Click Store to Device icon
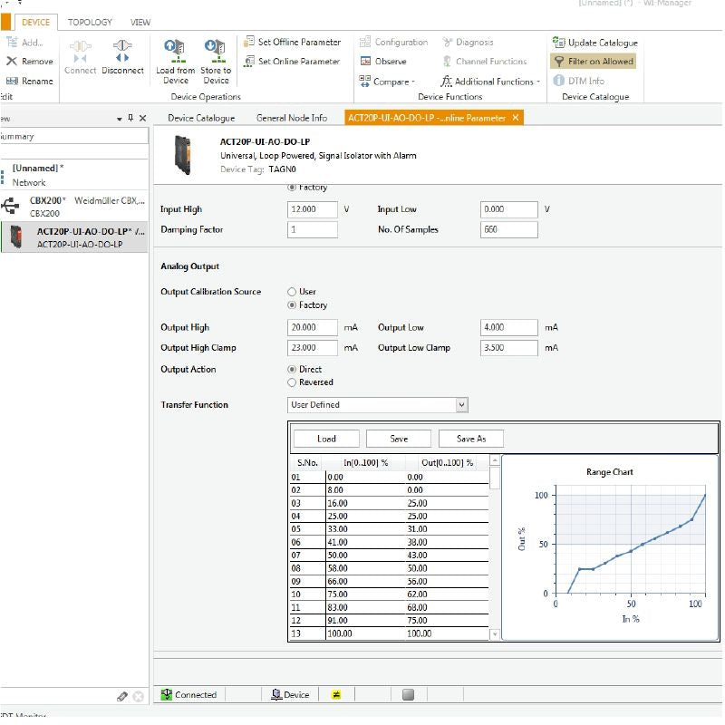Image resolution: width=725 pixels, height=725 pixels. click(215, 49)
